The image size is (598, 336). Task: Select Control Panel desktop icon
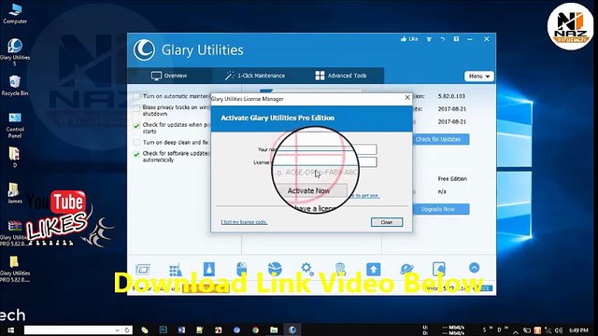tap(15, 125)
